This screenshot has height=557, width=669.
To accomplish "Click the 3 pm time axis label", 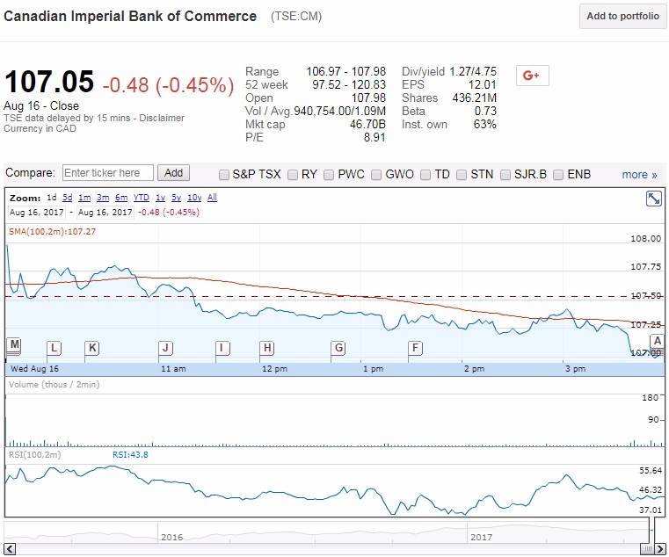I will 575,368.
